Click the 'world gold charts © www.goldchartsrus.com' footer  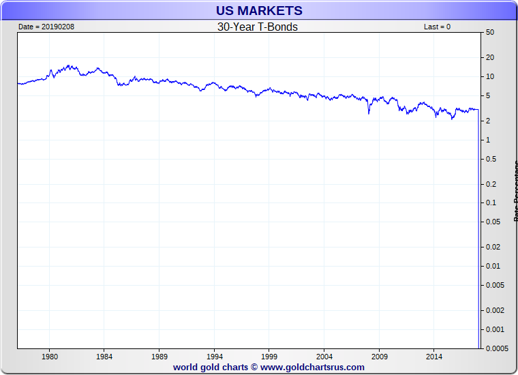tap(269, 367)
